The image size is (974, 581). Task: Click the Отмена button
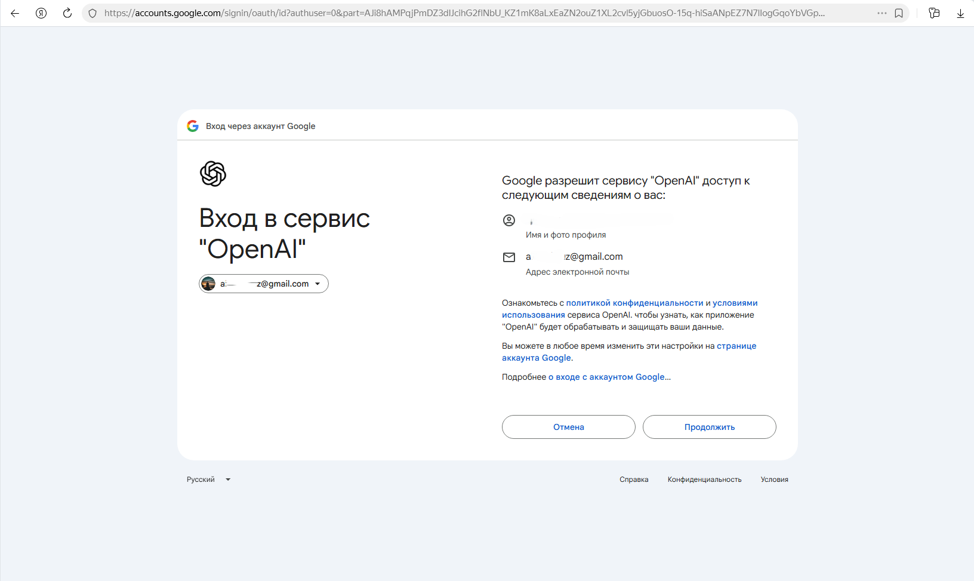tap(569, 427)
